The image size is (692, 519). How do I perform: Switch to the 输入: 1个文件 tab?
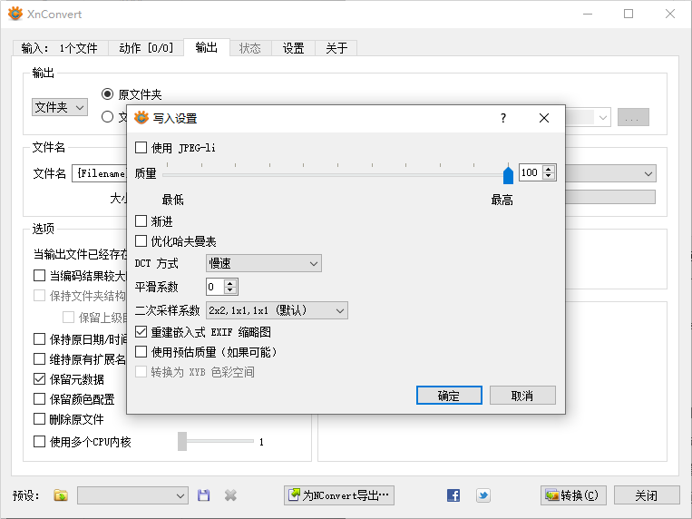(61, 48)
